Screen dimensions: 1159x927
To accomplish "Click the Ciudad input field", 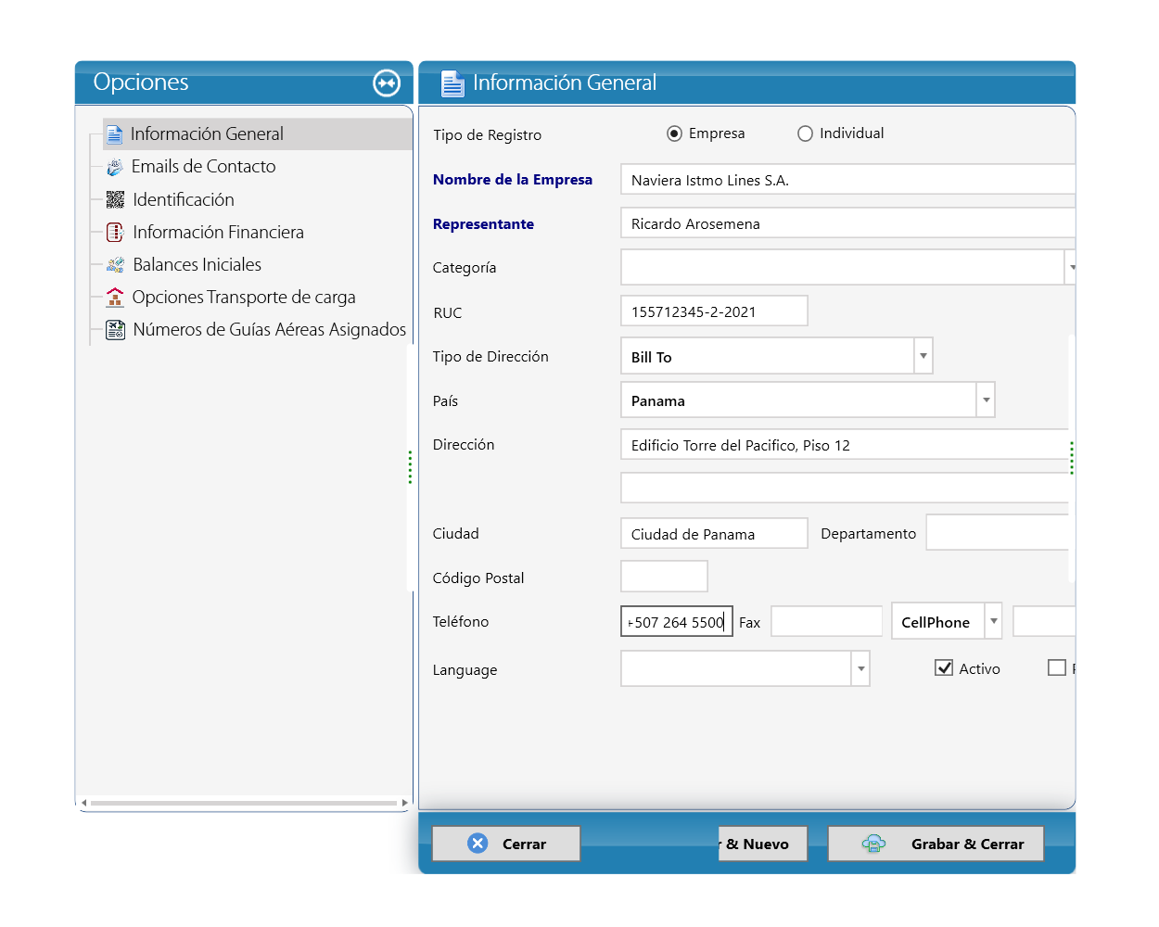I will pyautogui.click(x=714, y=534).
